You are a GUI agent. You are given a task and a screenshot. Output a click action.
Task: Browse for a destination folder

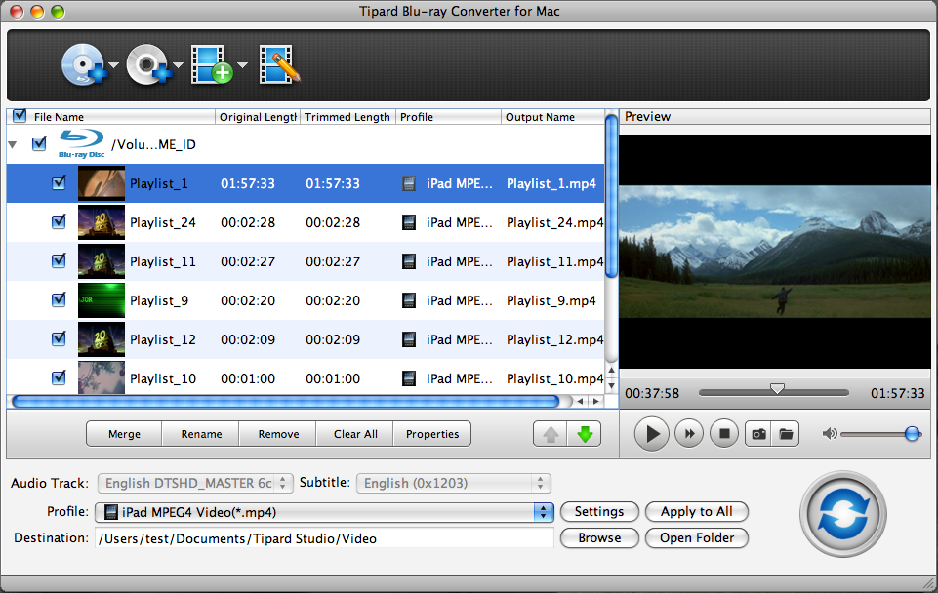click(599, 538)
